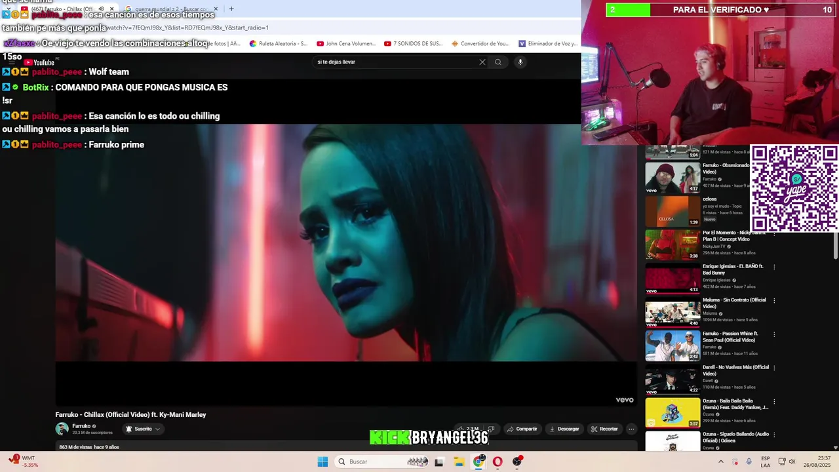Open options menu for Ozuna Síguelo Bailando
839x472 pixels.
[x=774, y=435]
